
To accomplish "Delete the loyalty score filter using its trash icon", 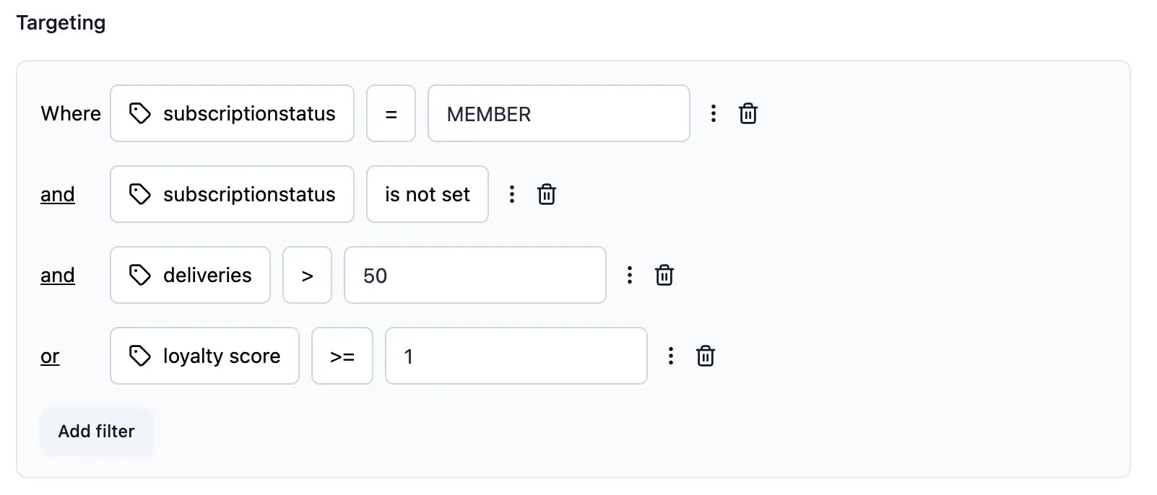I will pyautogui.click(x=706, y=356).
